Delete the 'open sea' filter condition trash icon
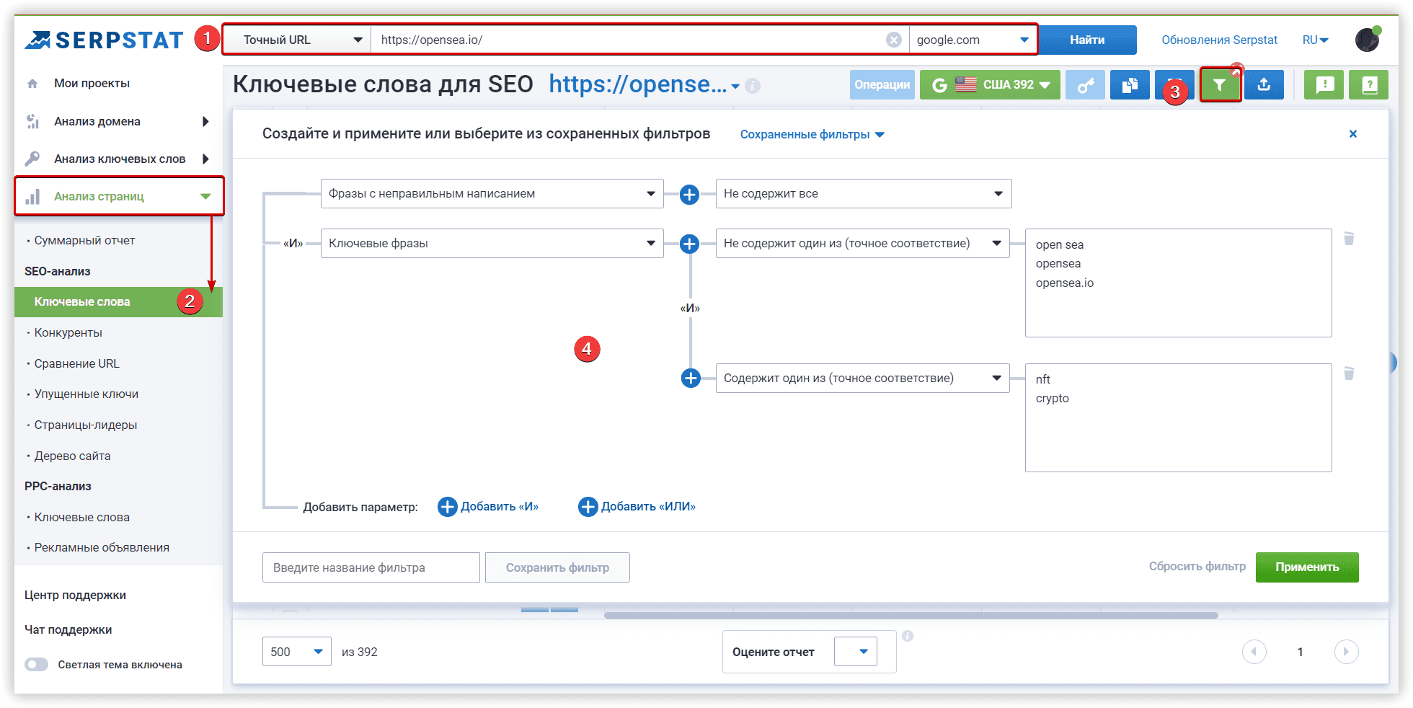Image resolution: width=1413 pixels, height=708 pixels. (1349, 239)
